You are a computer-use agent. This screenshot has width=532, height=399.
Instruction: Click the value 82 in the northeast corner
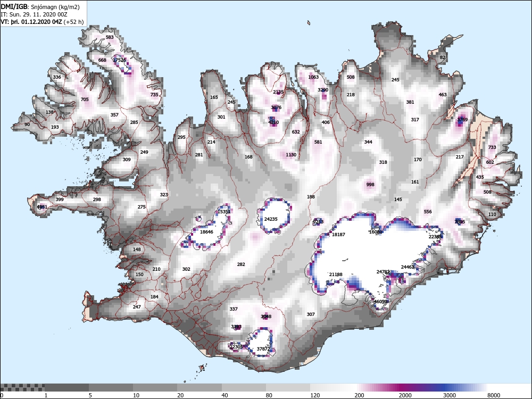[443, 57]
